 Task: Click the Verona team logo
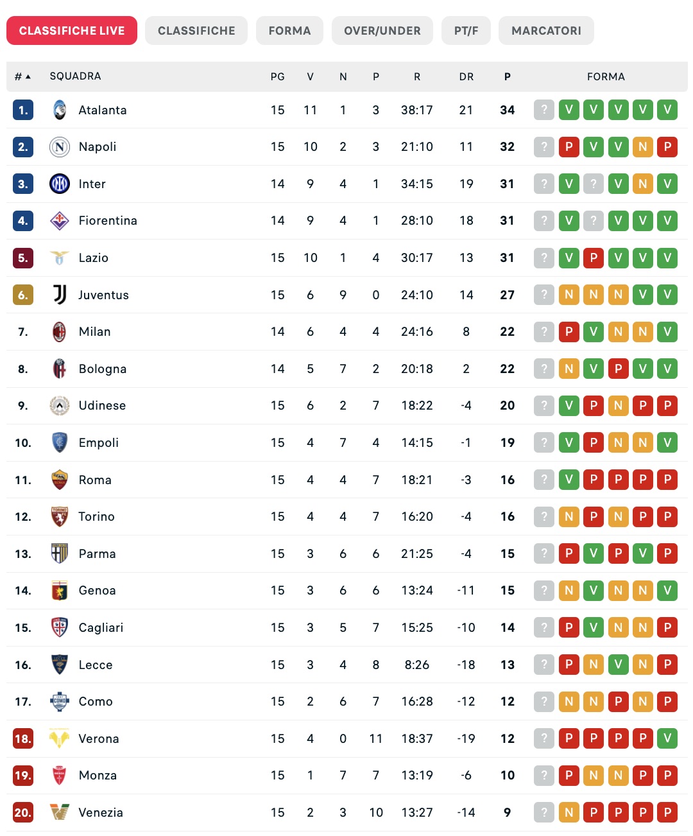coord(60,738)
